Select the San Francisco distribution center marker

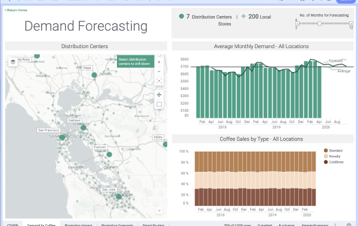(x=62, y=137)
